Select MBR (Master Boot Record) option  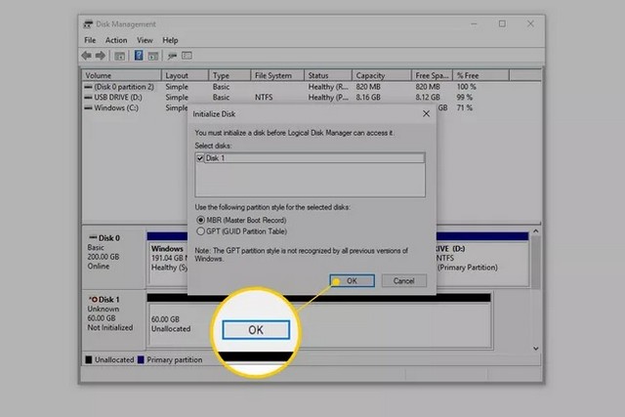pyautogui.click(x=201, y=220)
